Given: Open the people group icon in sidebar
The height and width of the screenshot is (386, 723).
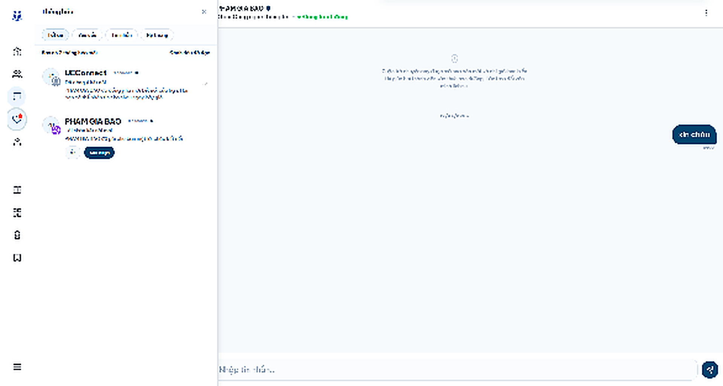Looking at the screenshot, I should point(17,74).
